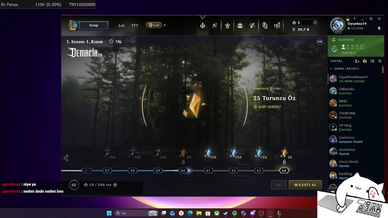Select friend THORFINN

click(x=355, y=115)
